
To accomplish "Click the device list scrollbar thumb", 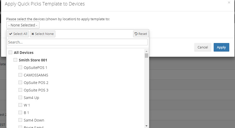I will (x=146, y=55).
